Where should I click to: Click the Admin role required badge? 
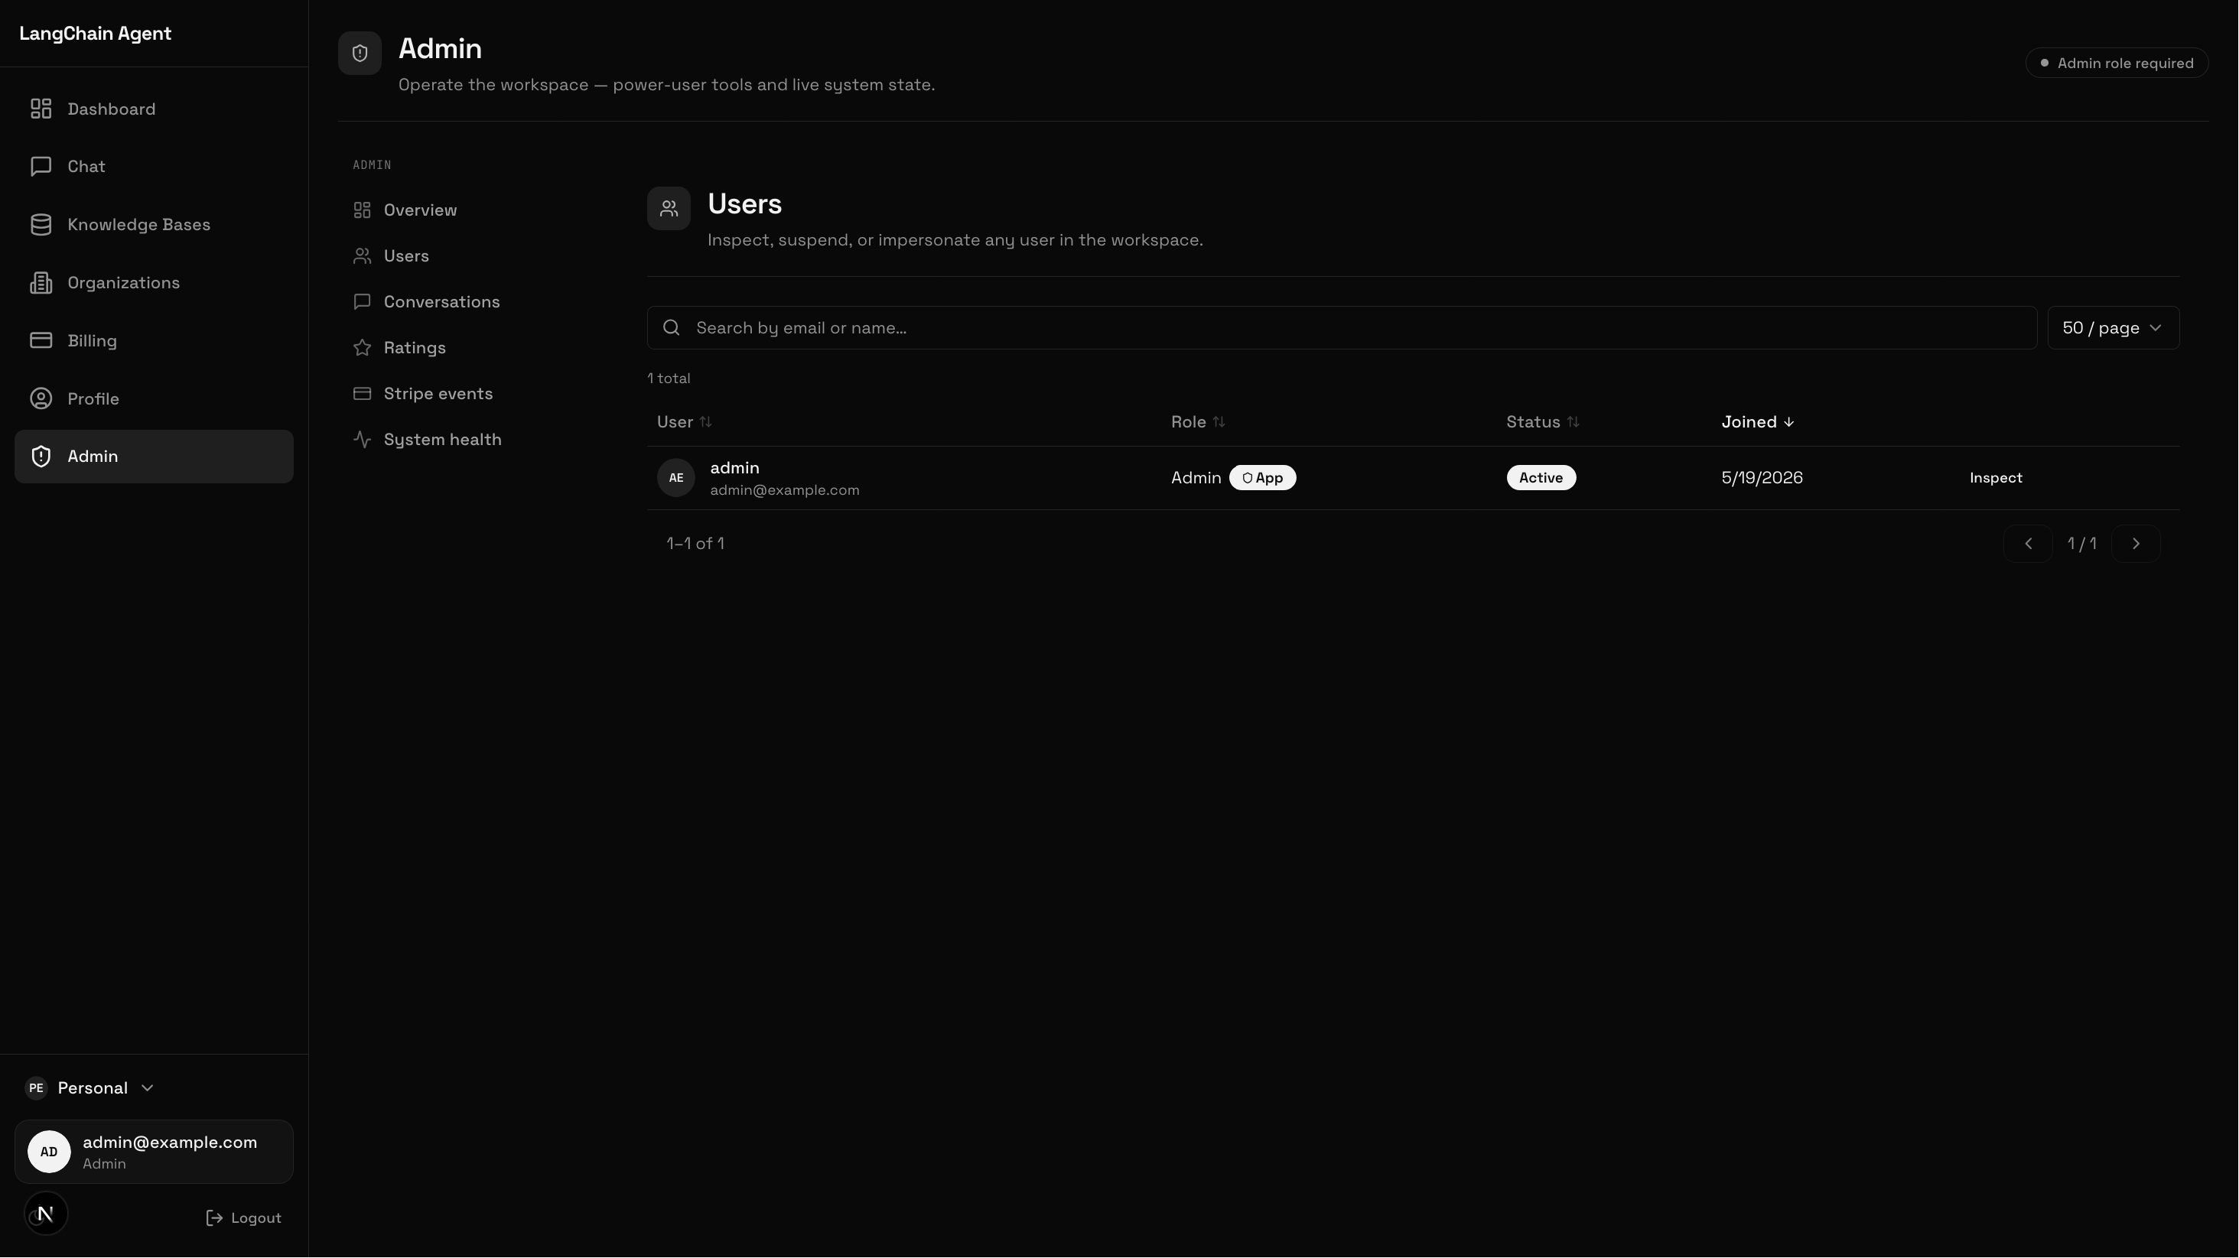(2117, 63)
